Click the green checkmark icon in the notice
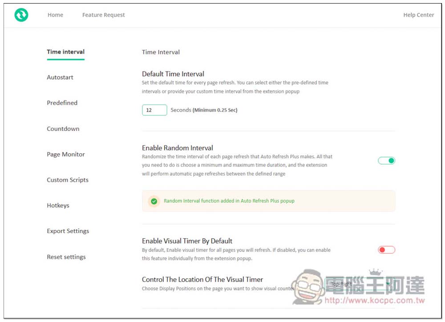The image size is (445, 322). (154, 201)
